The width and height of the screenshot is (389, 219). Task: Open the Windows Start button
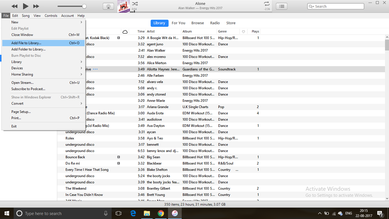point(7,213)
